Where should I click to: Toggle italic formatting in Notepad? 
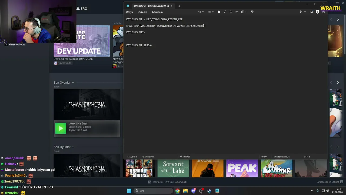[225, 12]
